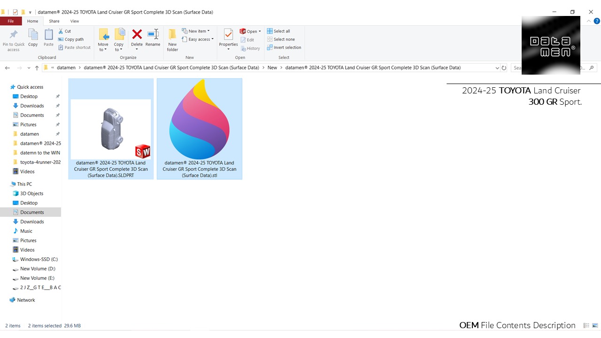The width and height of the screenshot is (601, 338).
Task: Open pinned Downloads under Quick access
Action: [32, 106]
